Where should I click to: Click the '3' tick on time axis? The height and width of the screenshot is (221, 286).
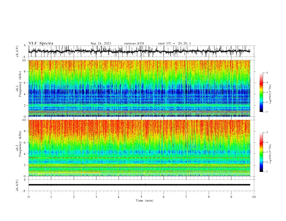(96, 197)
